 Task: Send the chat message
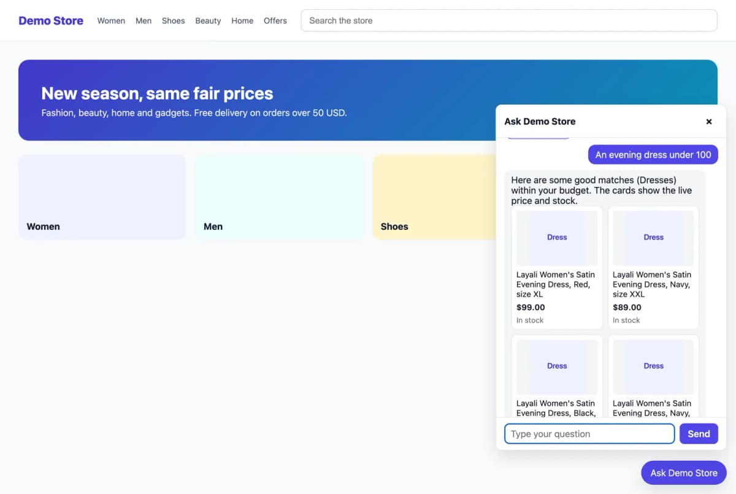tap(699, 434)
